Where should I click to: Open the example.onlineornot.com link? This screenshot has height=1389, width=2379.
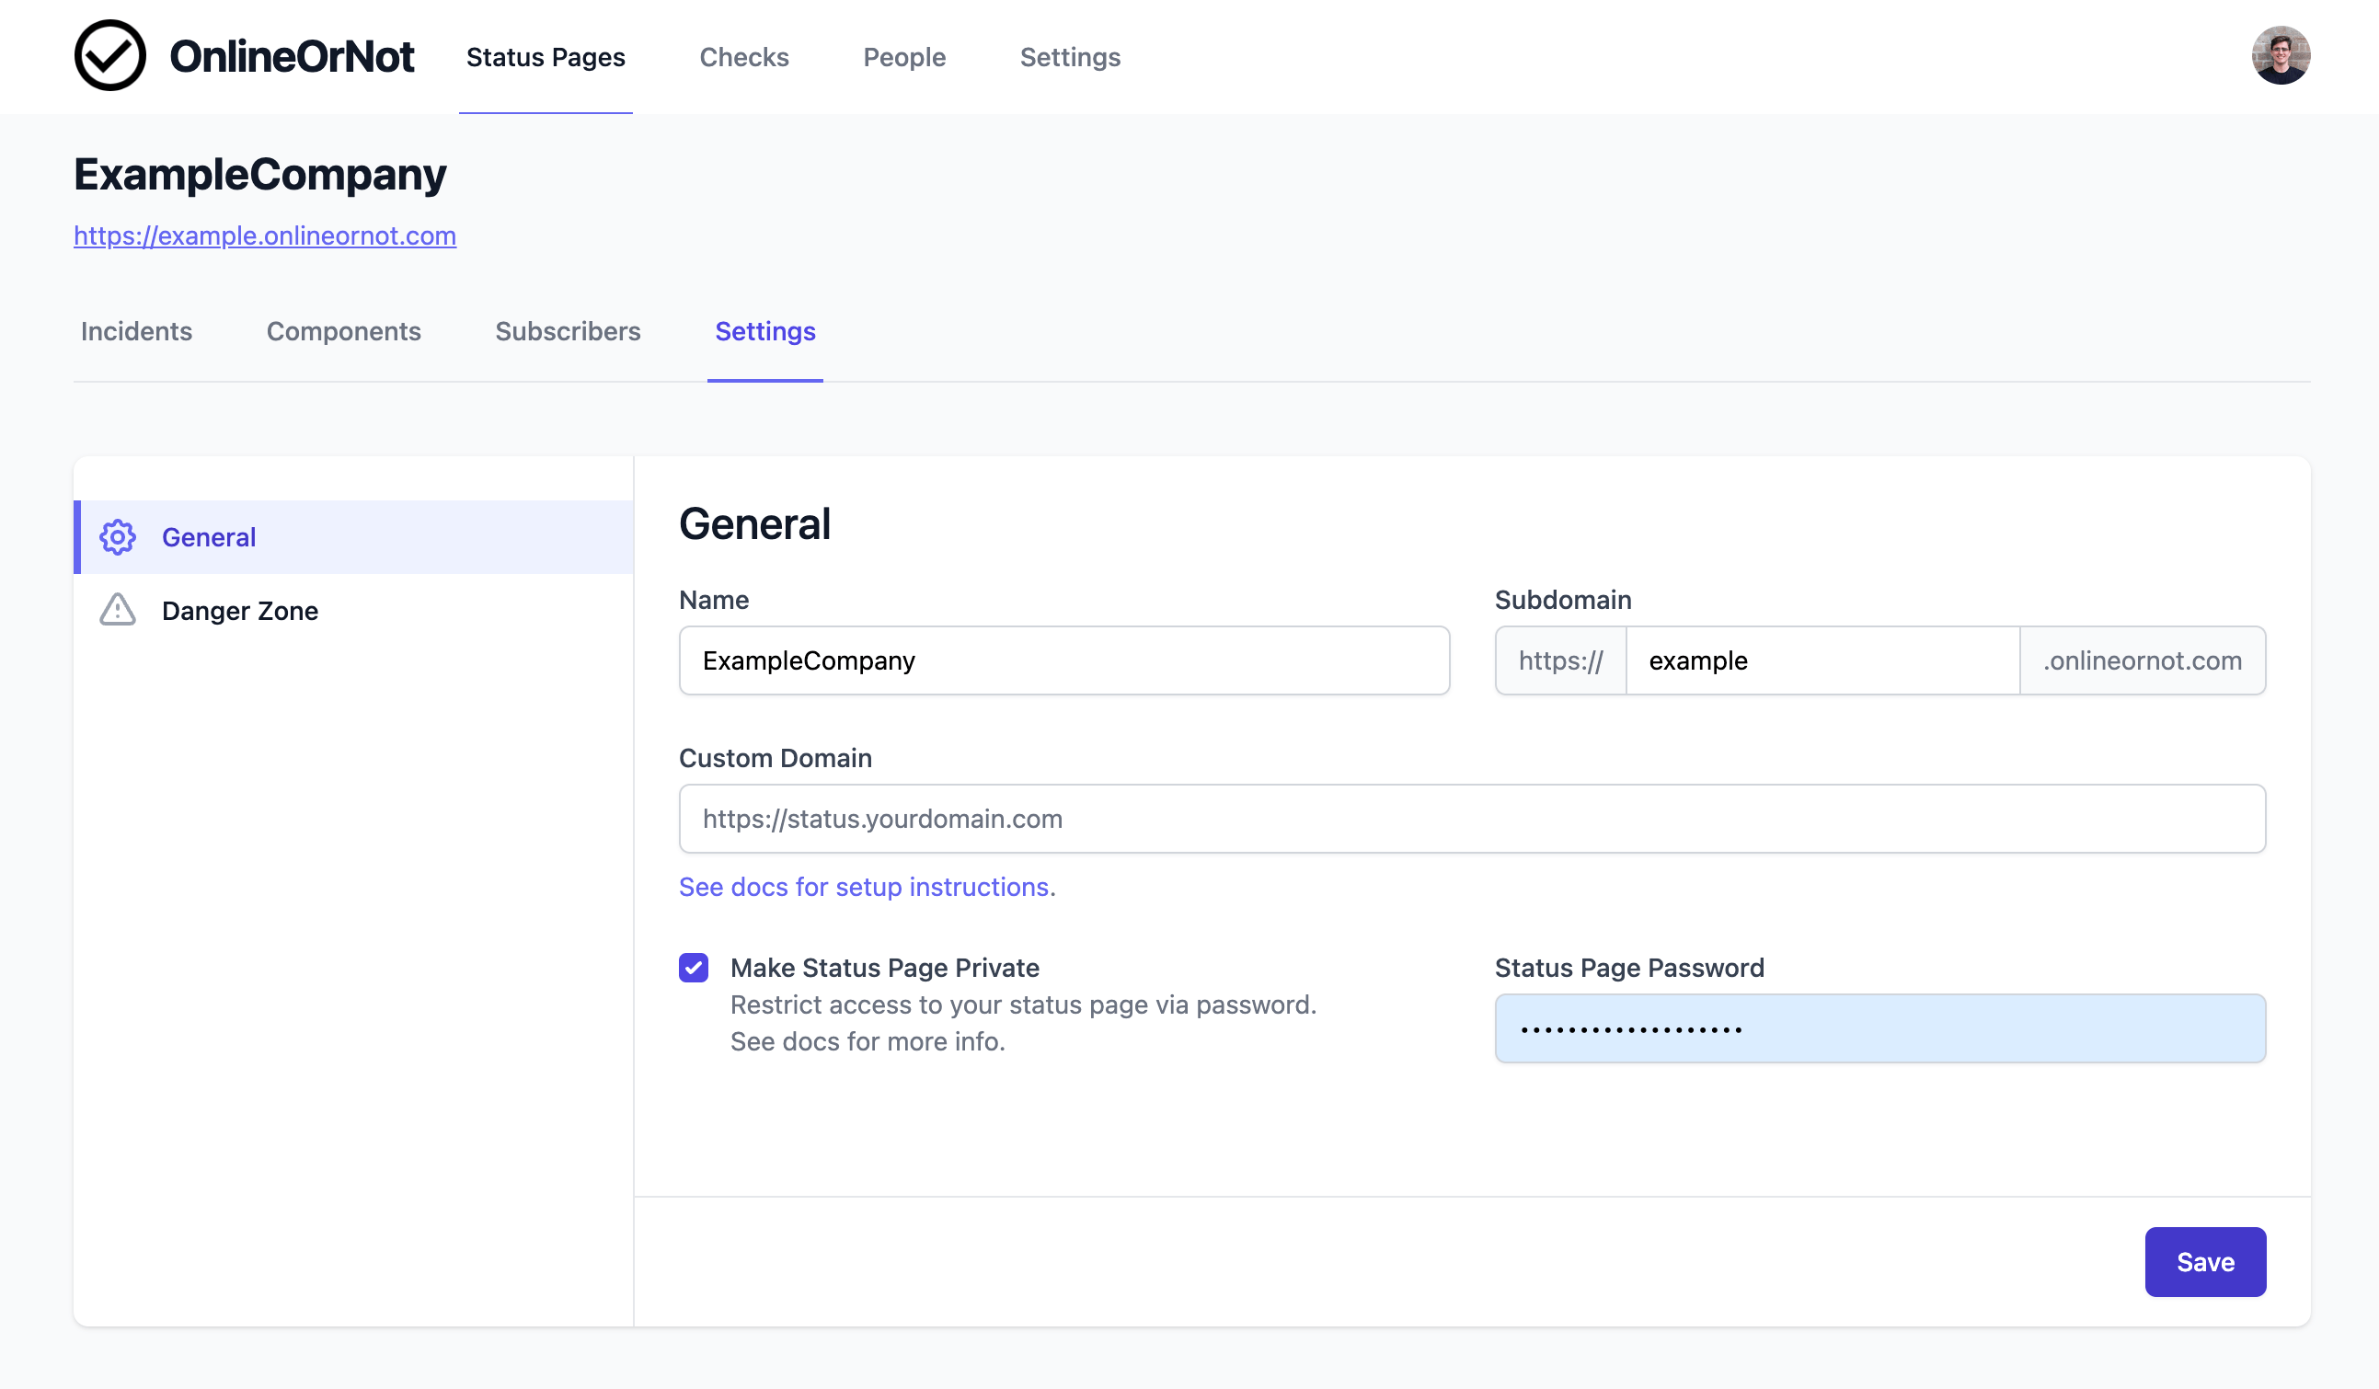click(264, 235)
